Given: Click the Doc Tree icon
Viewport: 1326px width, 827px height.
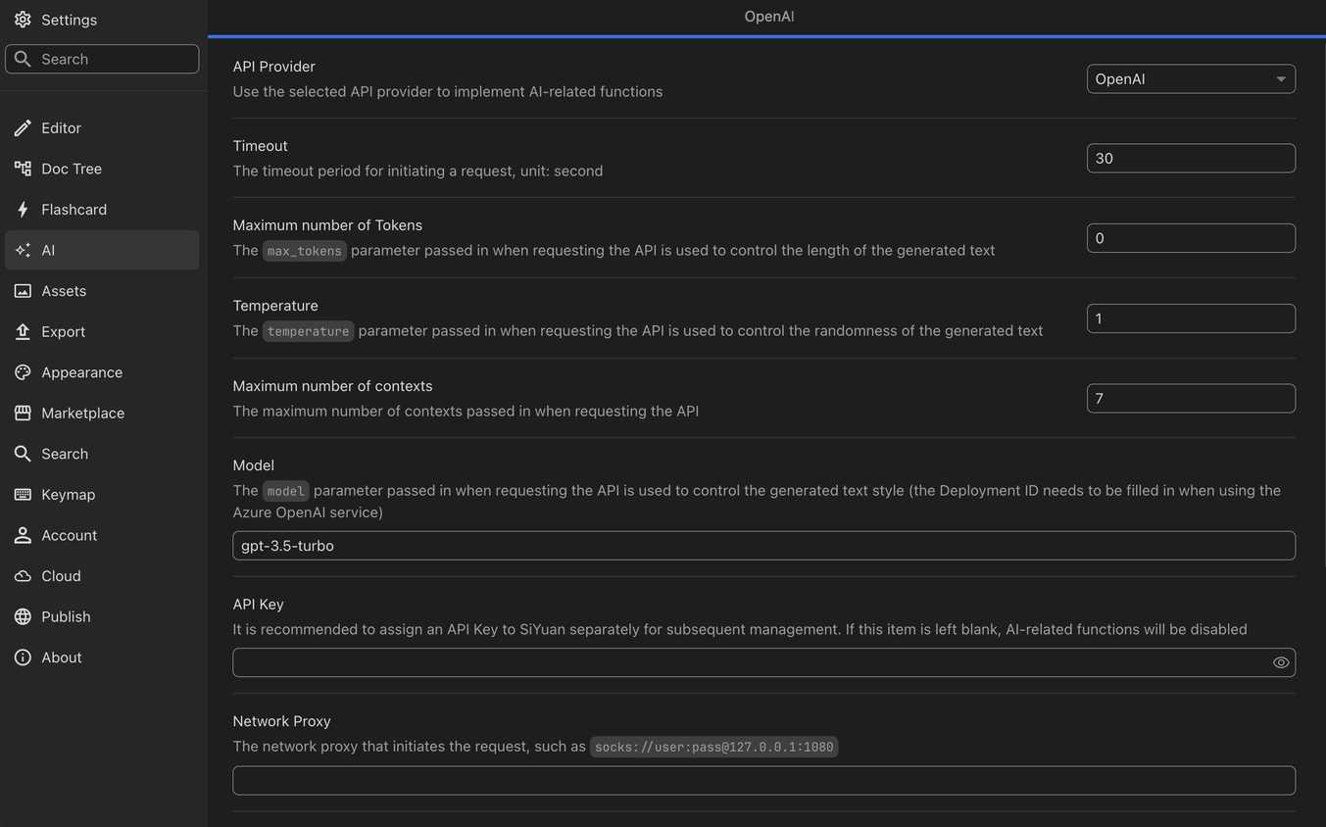Looking at the screenshot, I should (x=23, y=169).
